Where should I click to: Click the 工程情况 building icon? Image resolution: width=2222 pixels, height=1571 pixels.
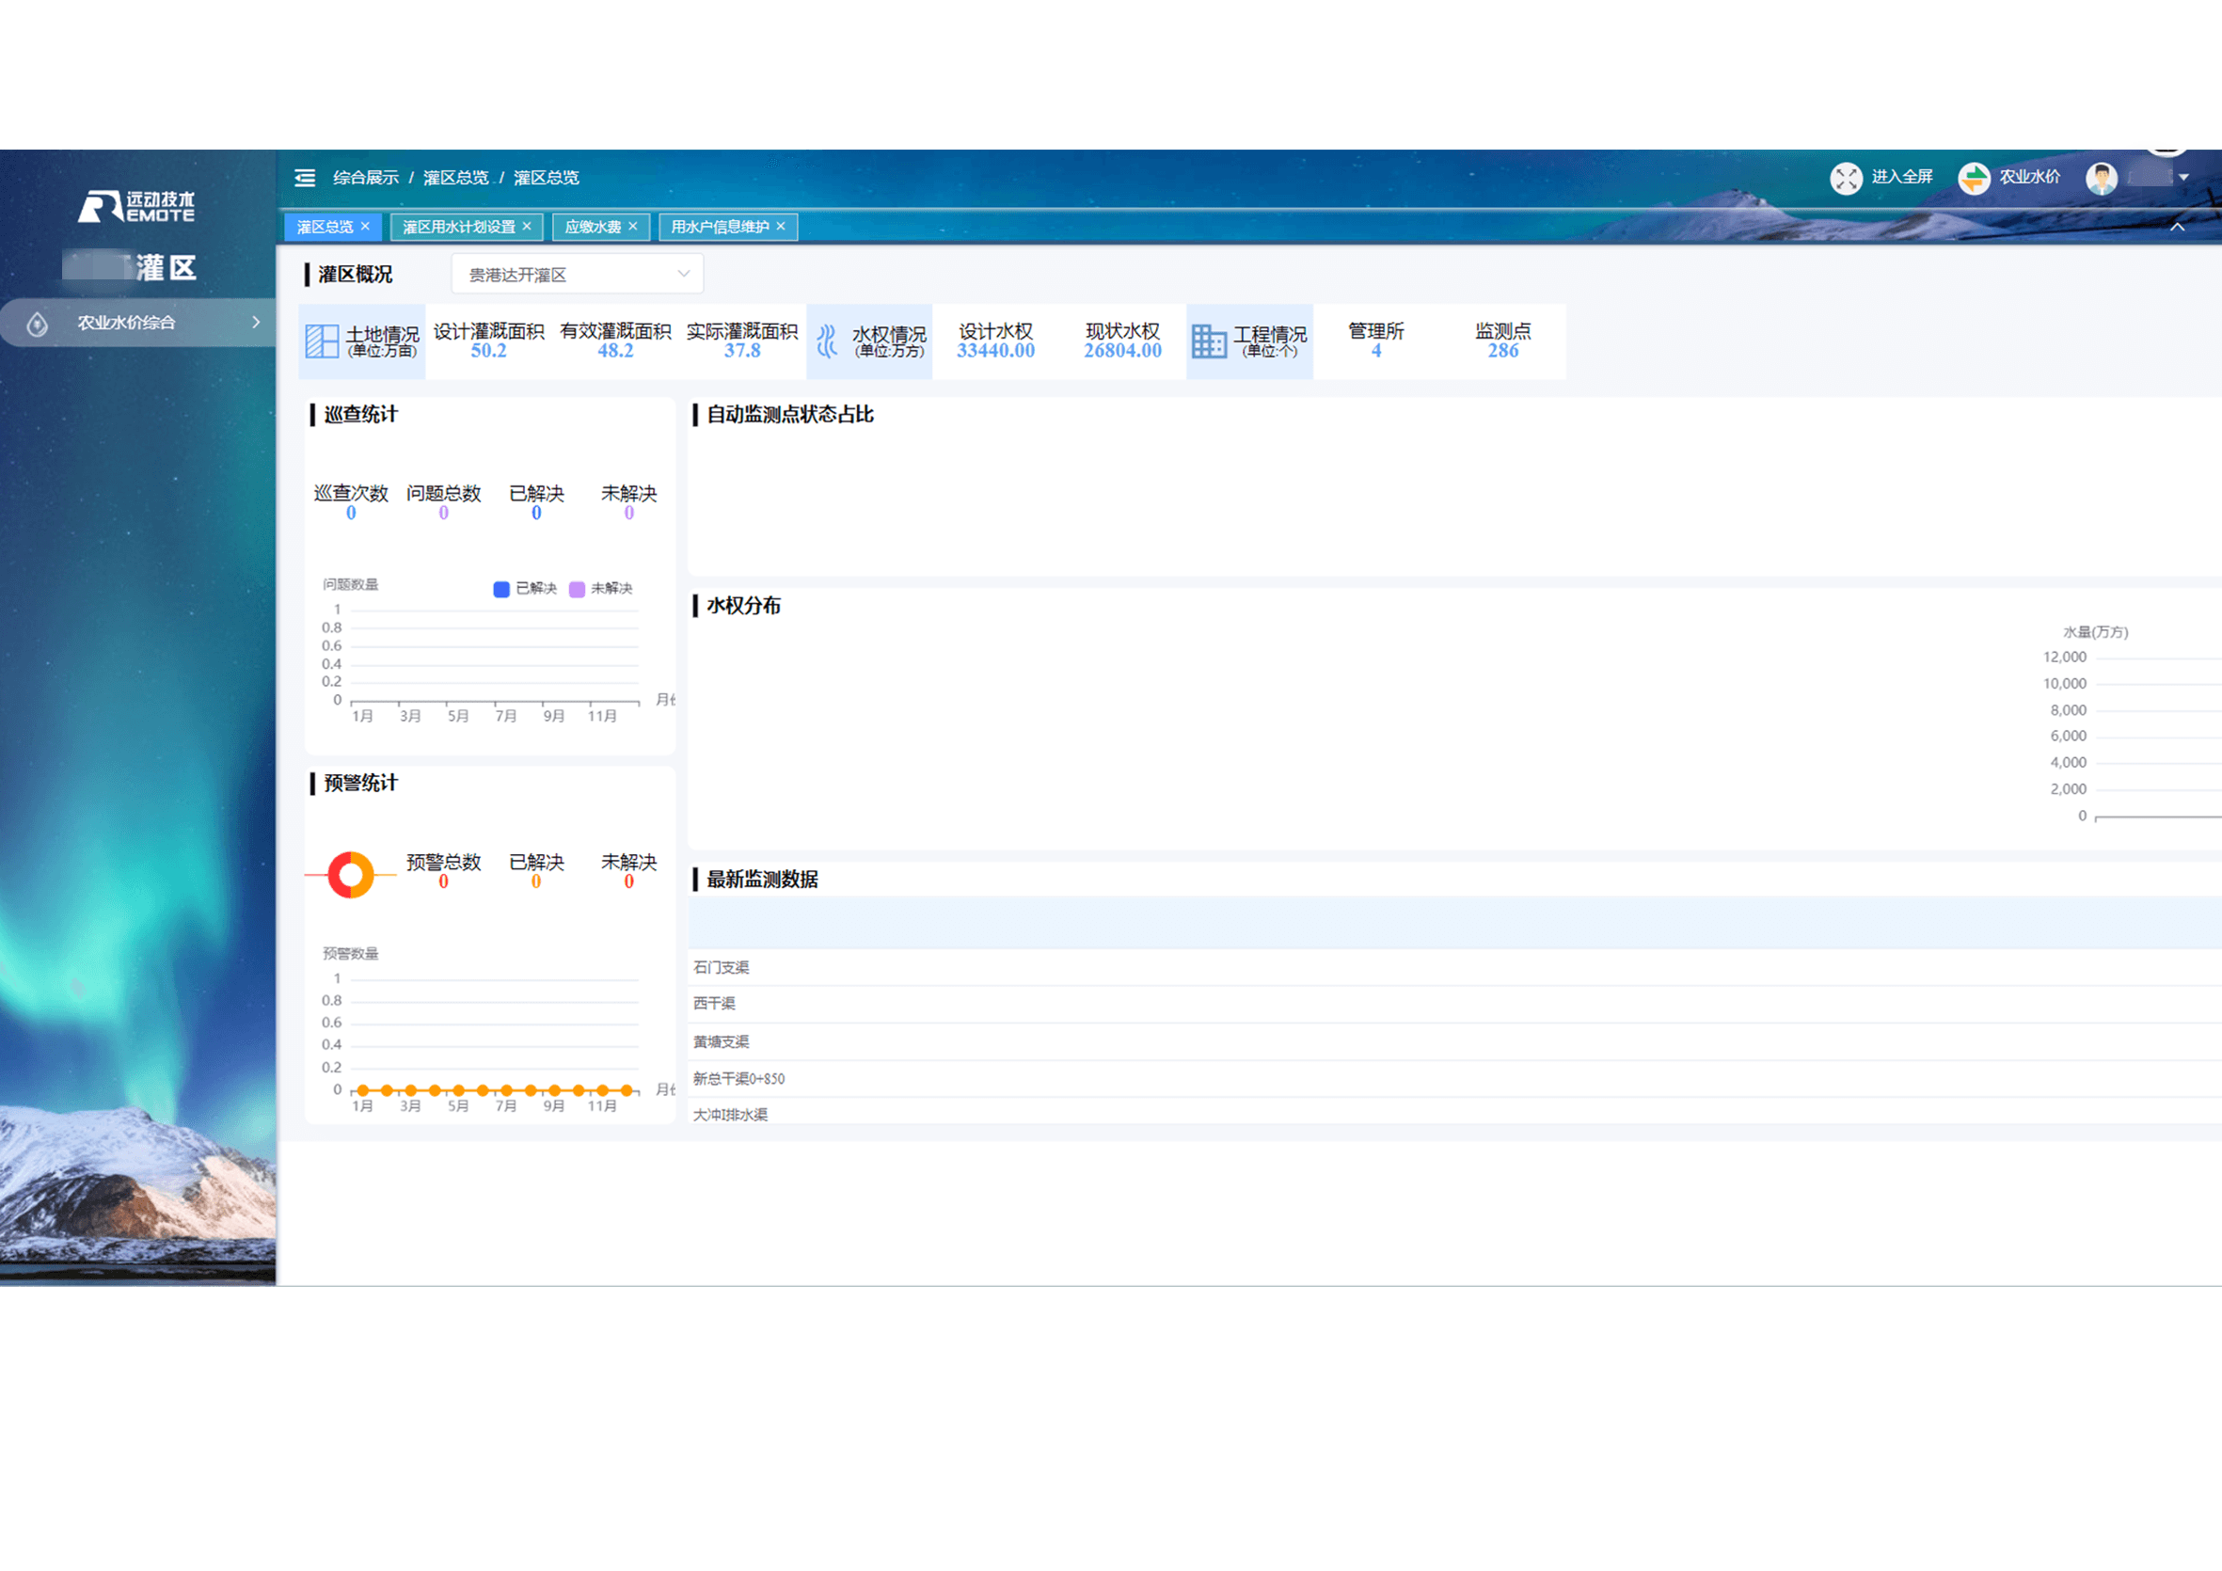tap(1208, 341)
